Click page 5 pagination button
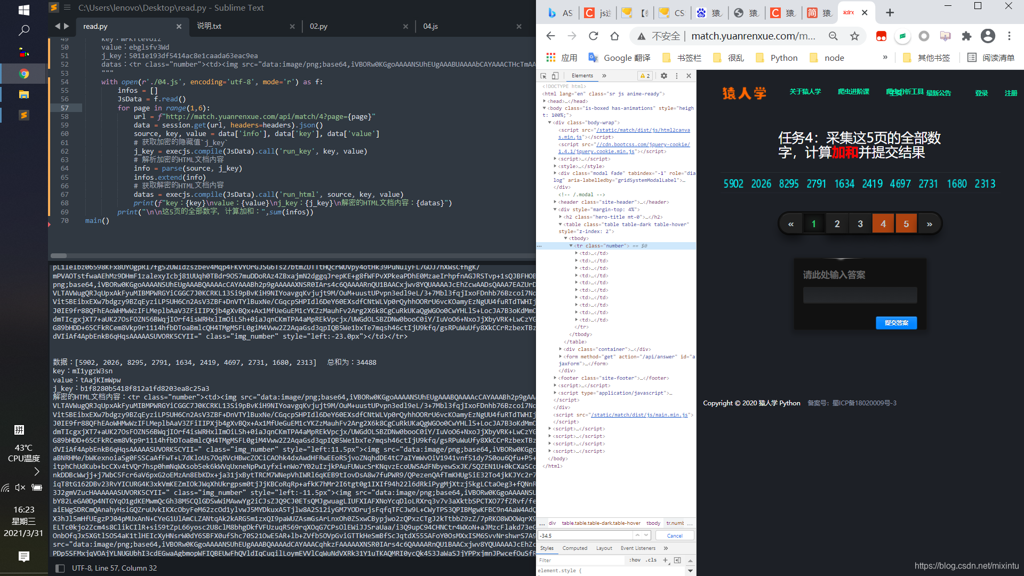 (907, 223)
